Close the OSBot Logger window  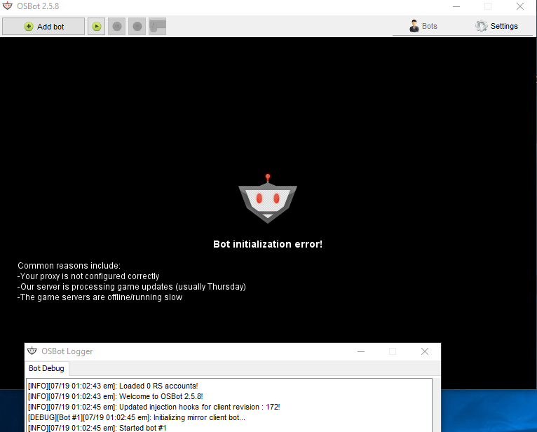tap(425, 351)
